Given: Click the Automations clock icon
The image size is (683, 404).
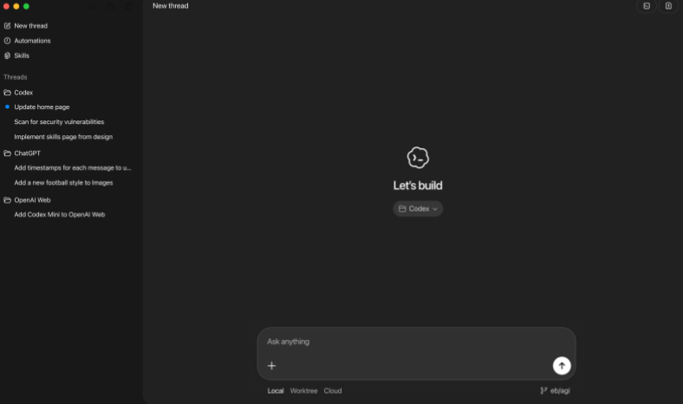Looking at the screenshot, I should (x=8, y=41).
